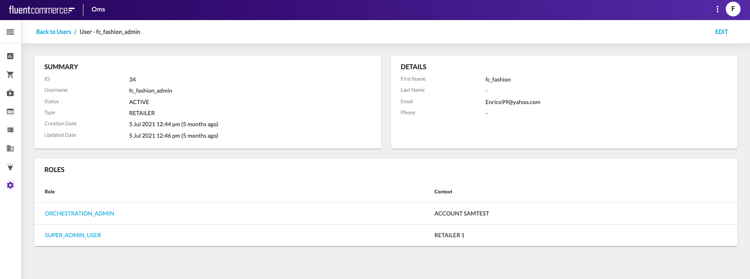Click the list rows icon in sidebar
The width and height of the screenshot is (750, 279).
tap(10, 130)
